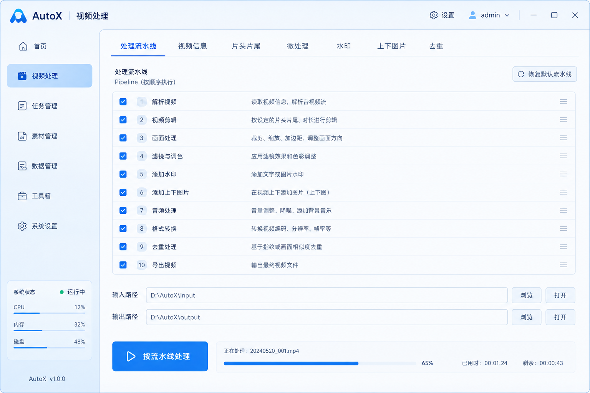
Task: Click the reorder handle for 添加水印
Action: click(x=563, y=174)
